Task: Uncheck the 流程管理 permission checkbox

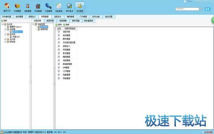Action: (59, 60)
